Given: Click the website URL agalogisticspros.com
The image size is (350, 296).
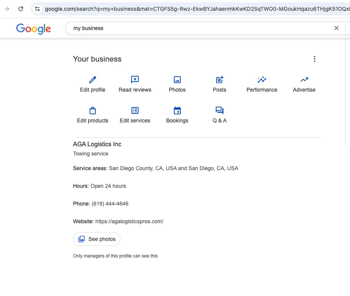Looking at the screenshot, I should pyautogui.click(x=129, y=221).
